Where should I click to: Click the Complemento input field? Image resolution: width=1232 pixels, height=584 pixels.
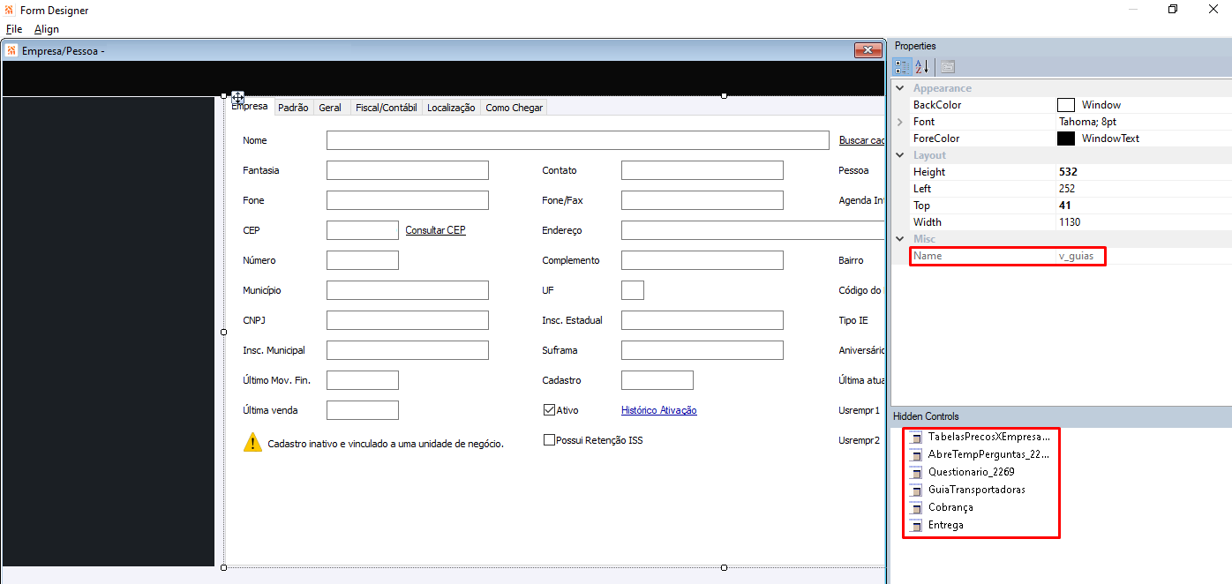click(x=702, y=260)
